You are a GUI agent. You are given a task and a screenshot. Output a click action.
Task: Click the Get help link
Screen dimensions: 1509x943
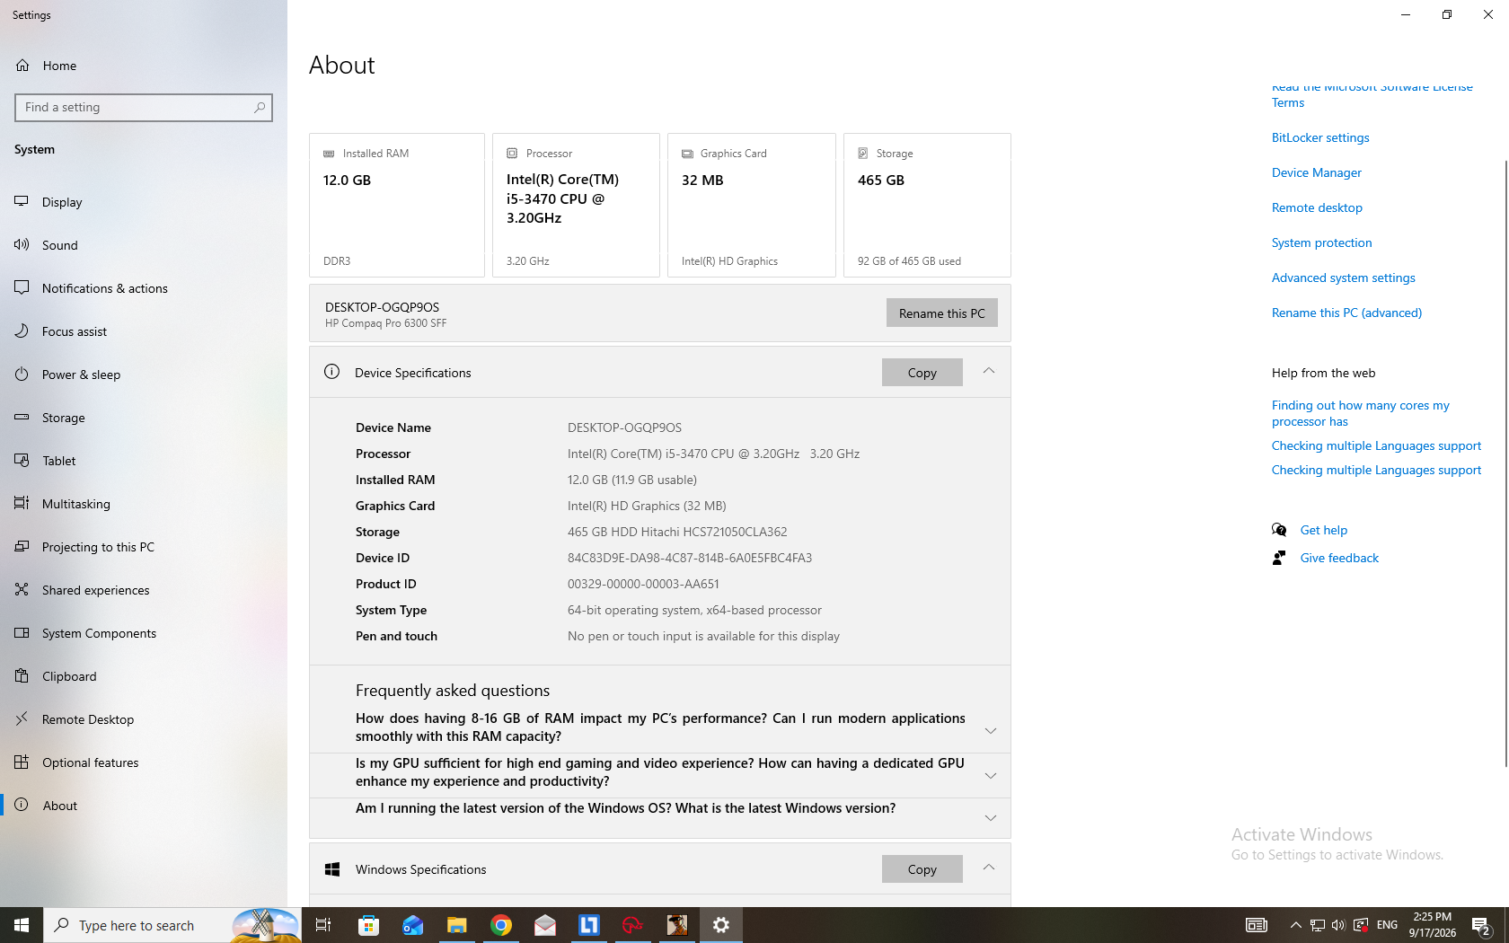1323,530
